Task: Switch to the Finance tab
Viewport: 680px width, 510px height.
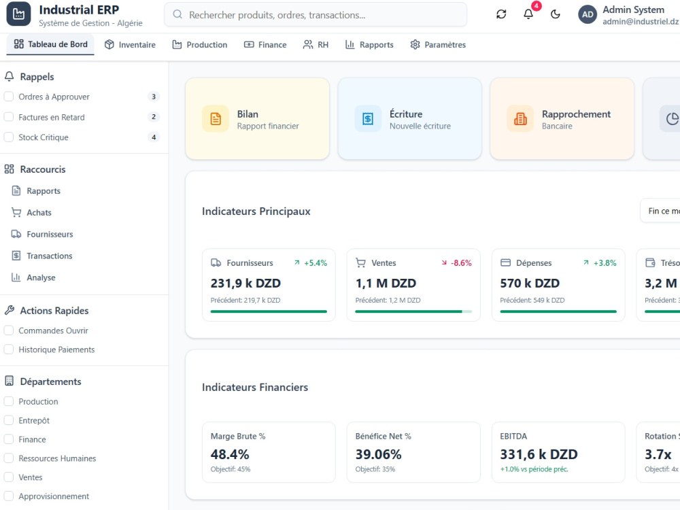Action: pyautogui.click(x=265, y=45)
